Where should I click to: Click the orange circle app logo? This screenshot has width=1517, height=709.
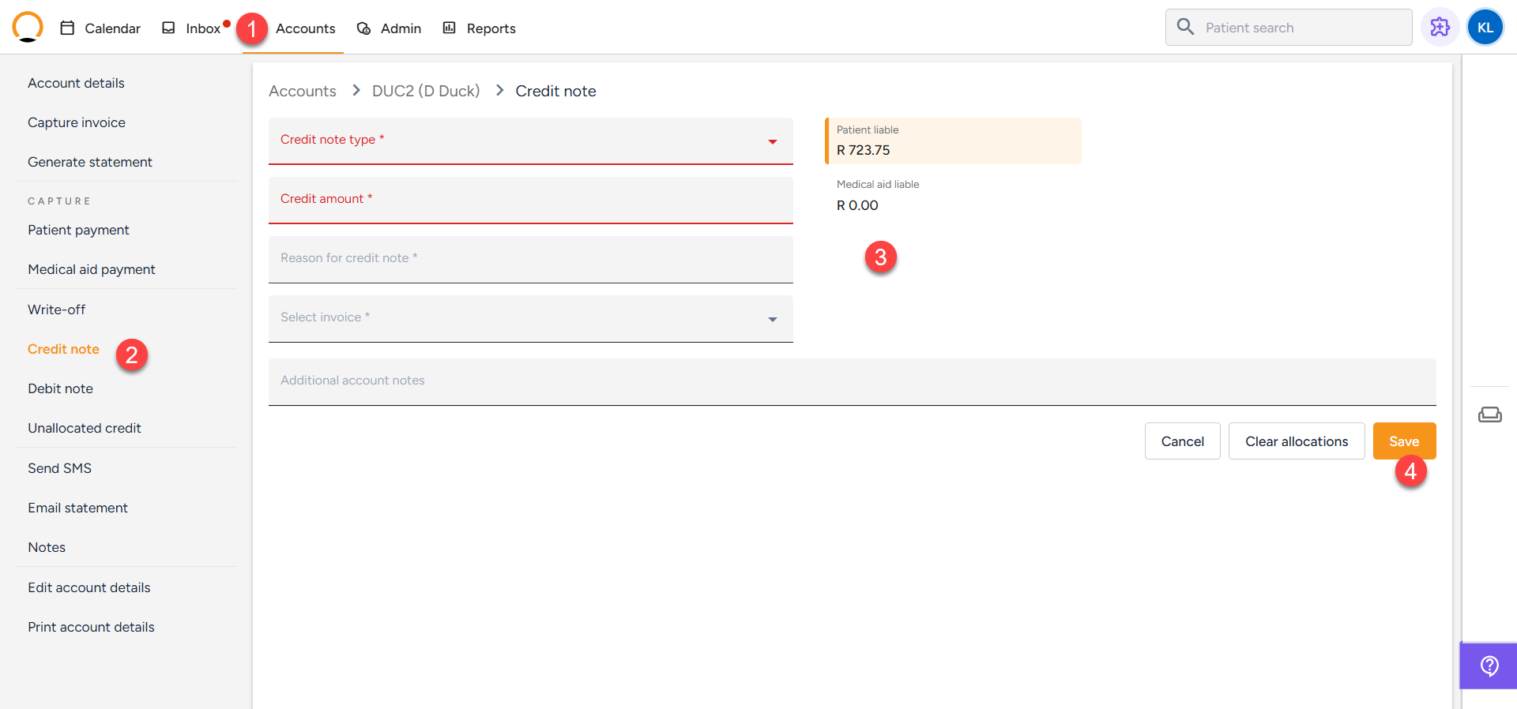coord(28,27)
